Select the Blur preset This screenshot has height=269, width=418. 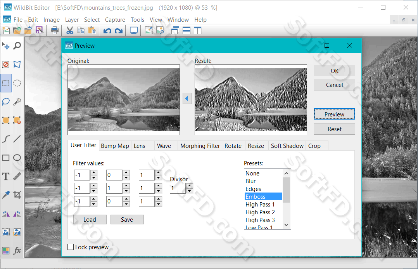(263, 181)
